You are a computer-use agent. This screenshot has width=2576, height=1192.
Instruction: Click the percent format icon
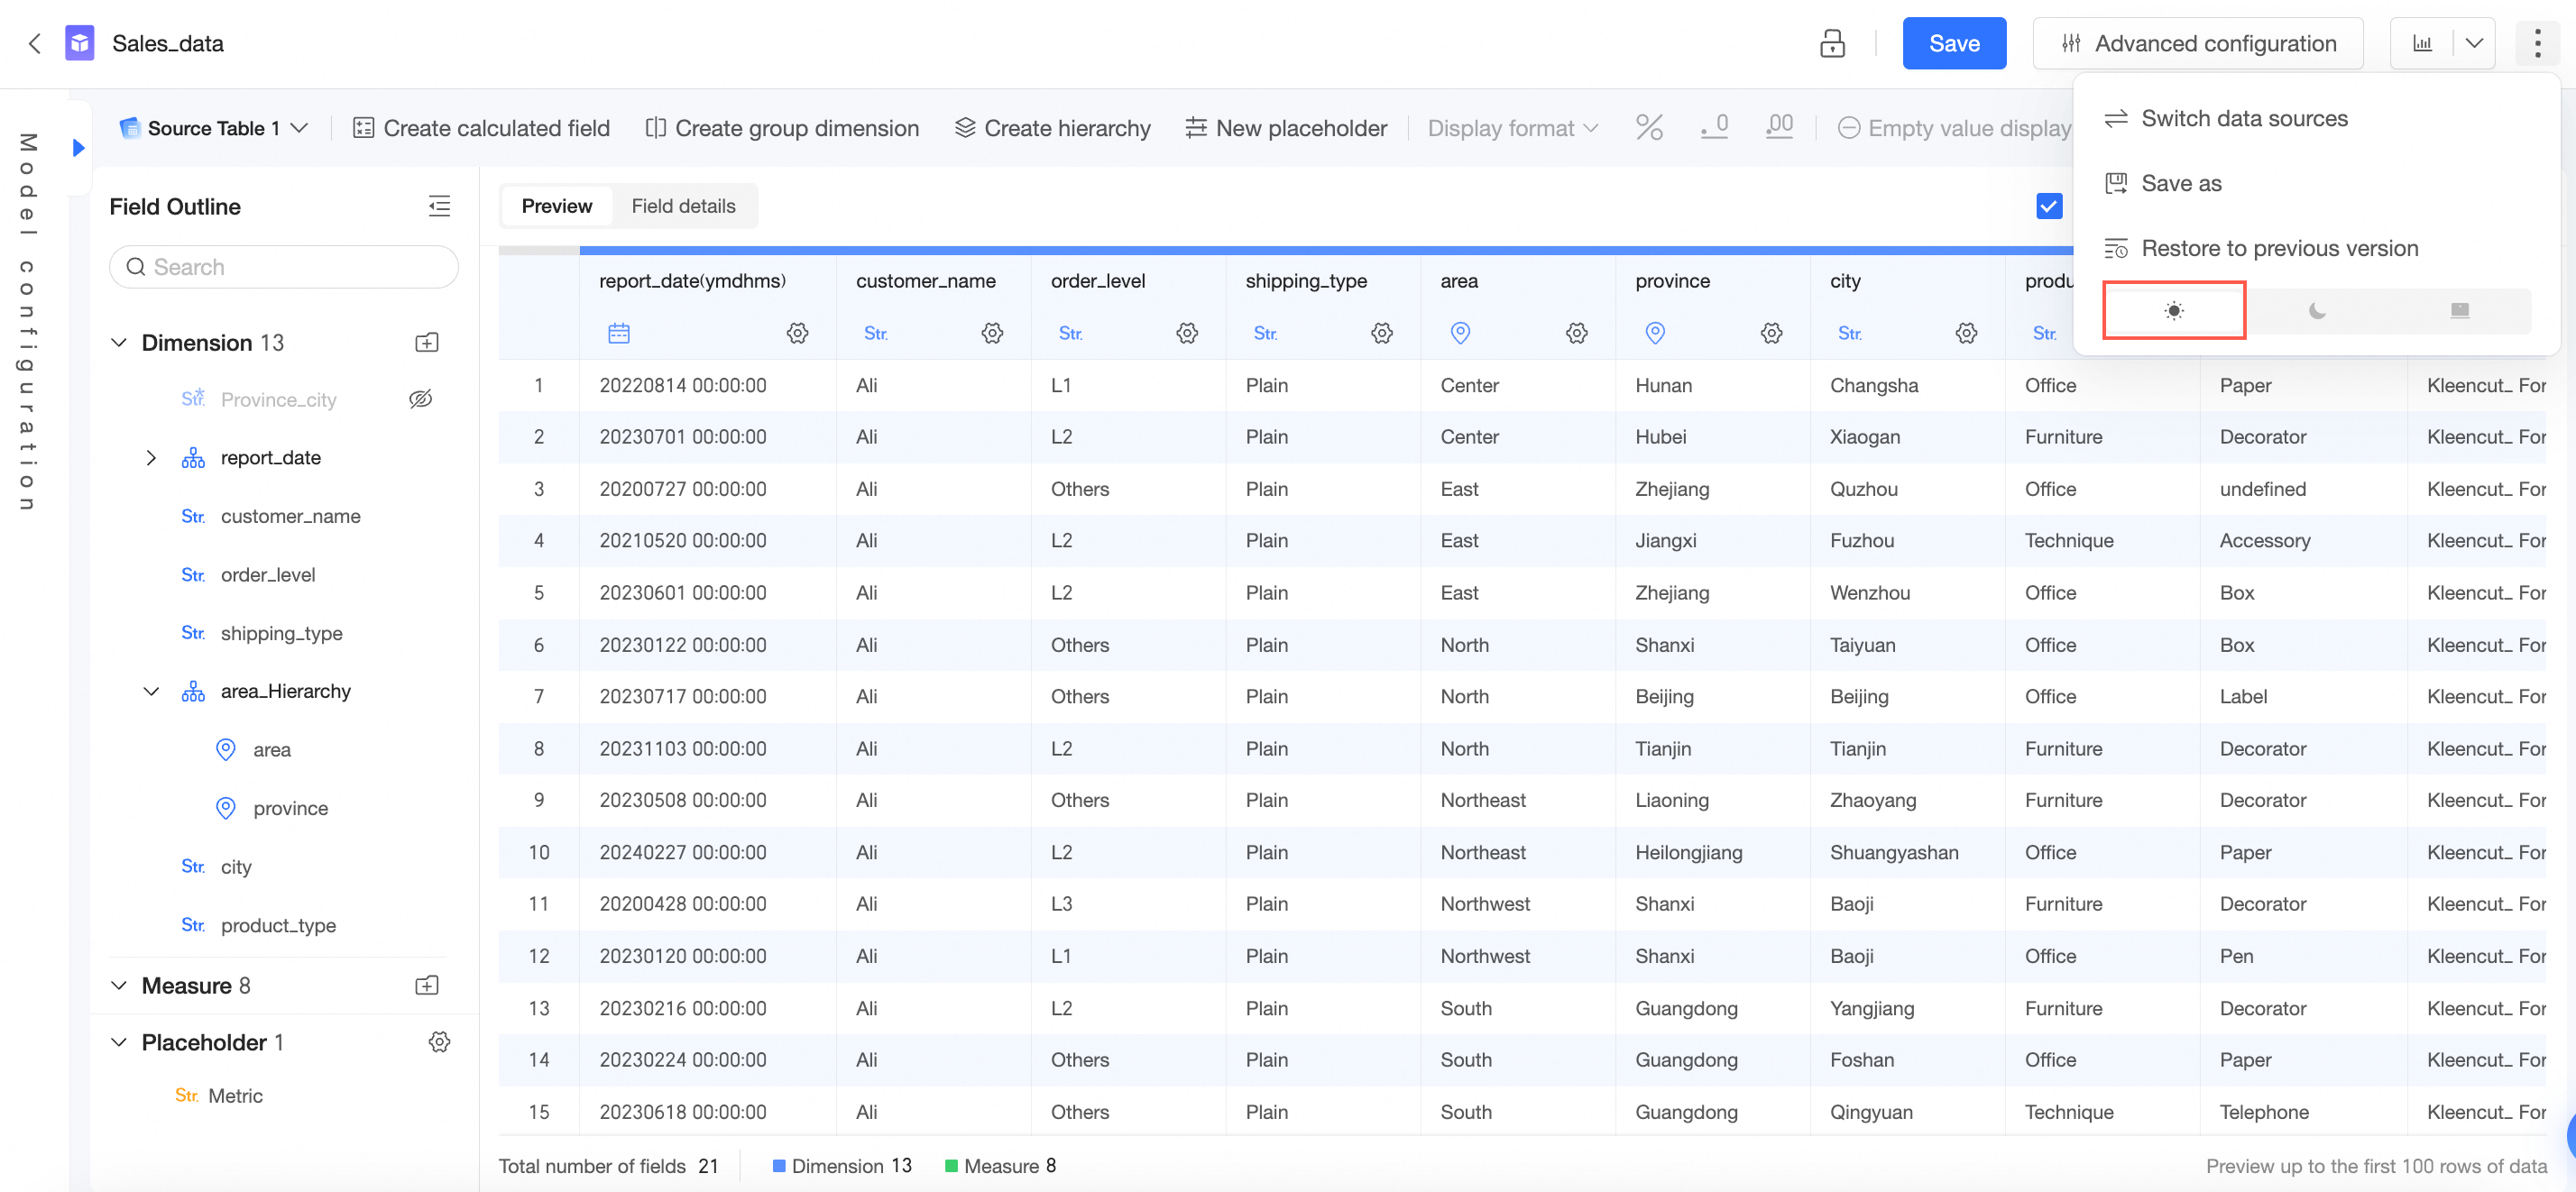point(1649,128)
